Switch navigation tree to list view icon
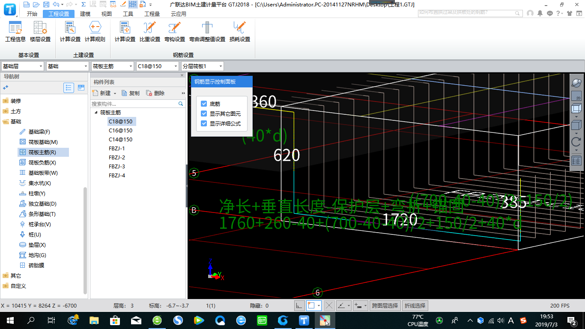This screenshot has width=585, height=329. 69,87
